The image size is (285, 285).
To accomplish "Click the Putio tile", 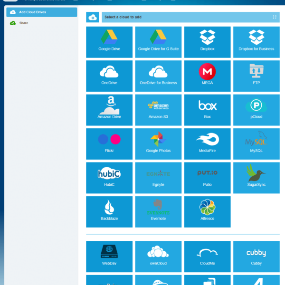I will click(x=208, y=178).
